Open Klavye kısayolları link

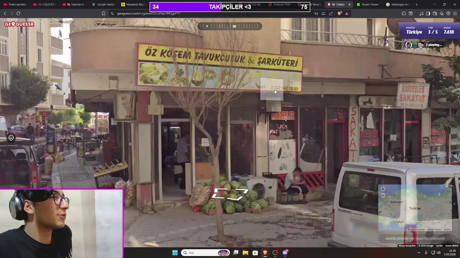coord(407,246)
